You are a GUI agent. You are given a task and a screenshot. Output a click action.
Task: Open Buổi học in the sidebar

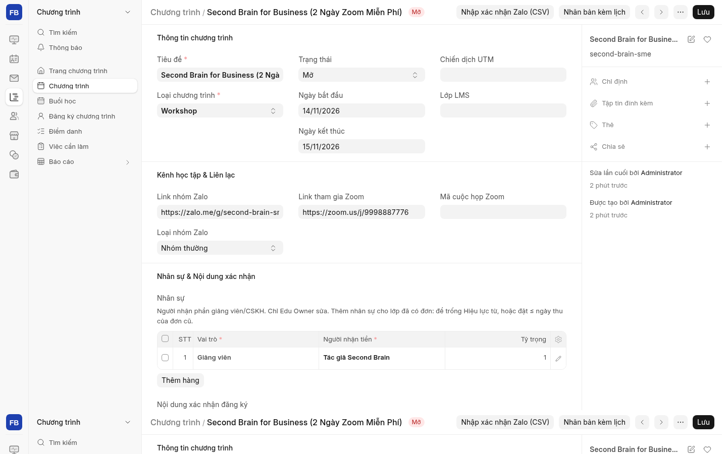pos(85,101)
